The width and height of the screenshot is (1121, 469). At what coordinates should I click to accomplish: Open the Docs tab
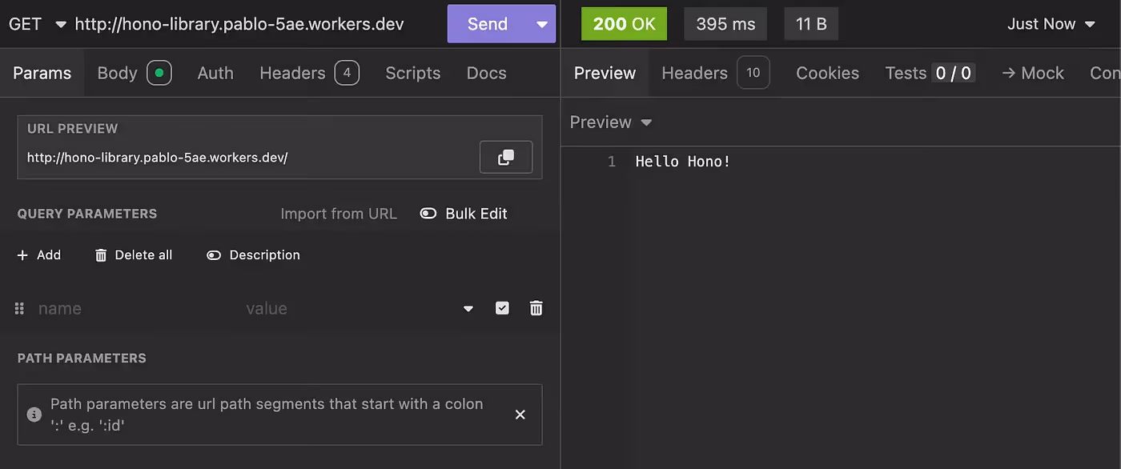(x=487, y=73)
